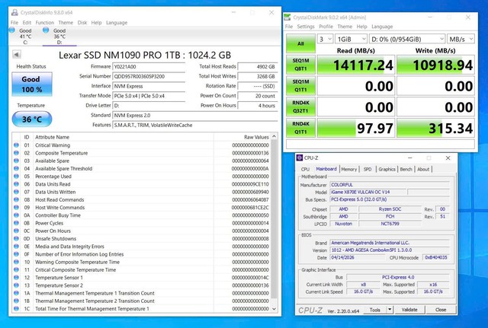Switch to CPU tab in CPU-Z
488x328 pixels.
(305, 169)
